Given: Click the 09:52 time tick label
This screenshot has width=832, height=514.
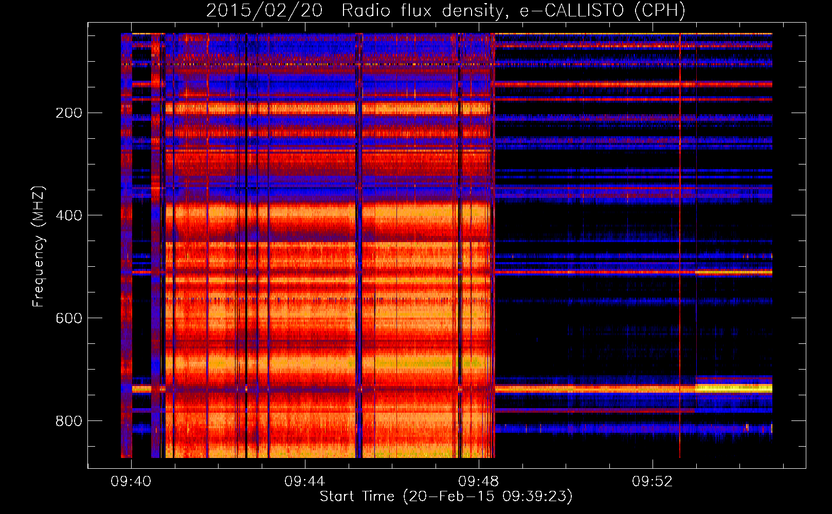Looking at the screenshot, I should [653, 481].
